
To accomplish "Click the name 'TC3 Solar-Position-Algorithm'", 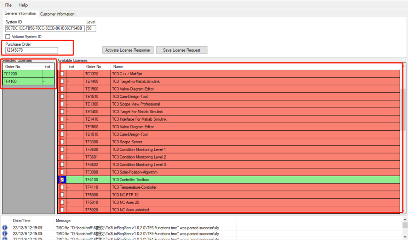I will pos(134,172).
